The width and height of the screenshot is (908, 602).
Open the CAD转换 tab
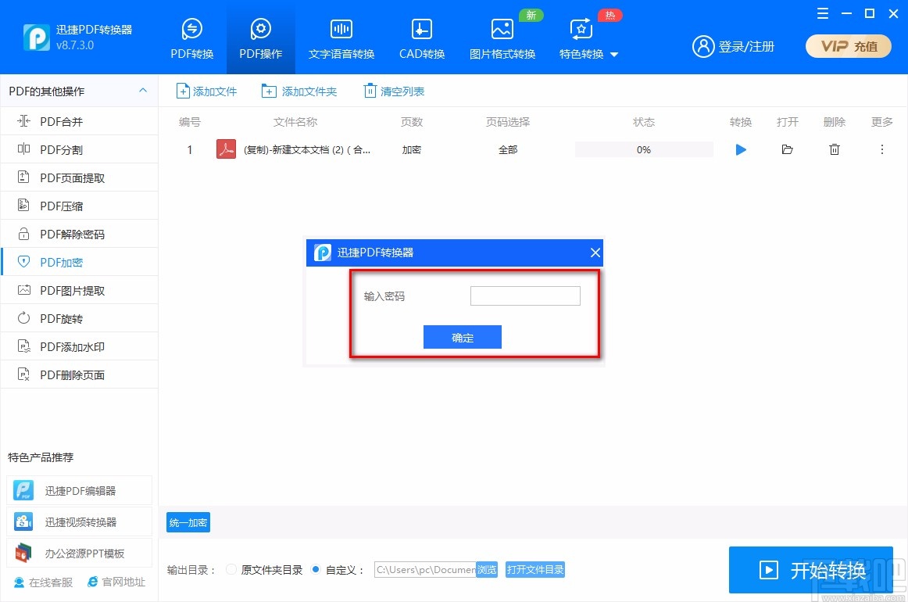click(422, 39)
